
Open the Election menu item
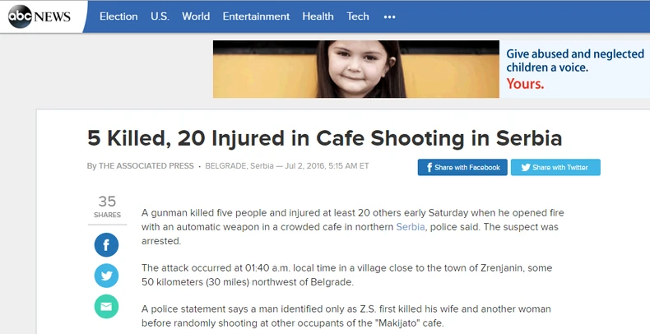[118, 16]
